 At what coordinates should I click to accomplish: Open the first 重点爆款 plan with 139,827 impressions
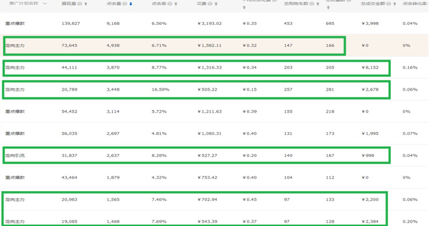click(15, 24)
